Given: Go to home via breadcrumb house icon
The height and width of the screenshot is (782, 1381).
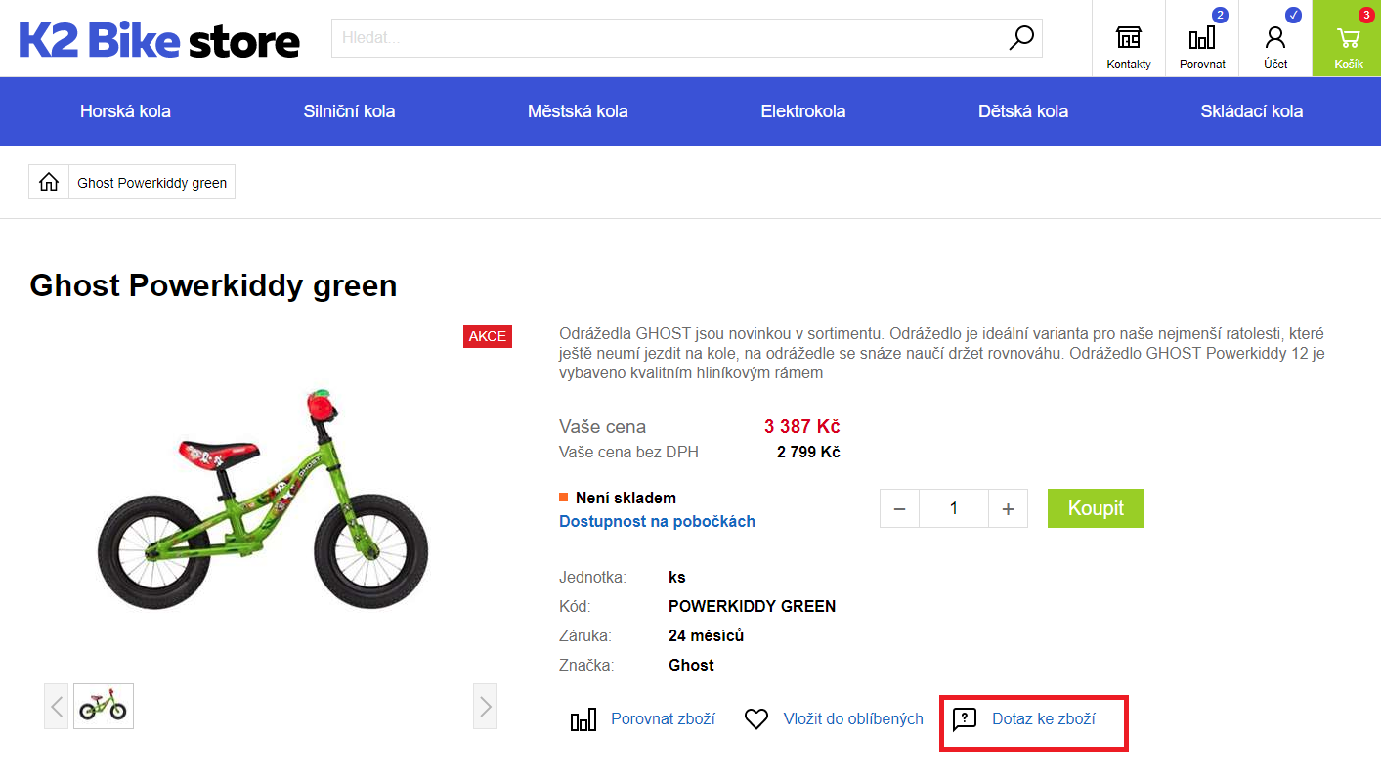Looking at the screenshot, I should click(49, 183).
